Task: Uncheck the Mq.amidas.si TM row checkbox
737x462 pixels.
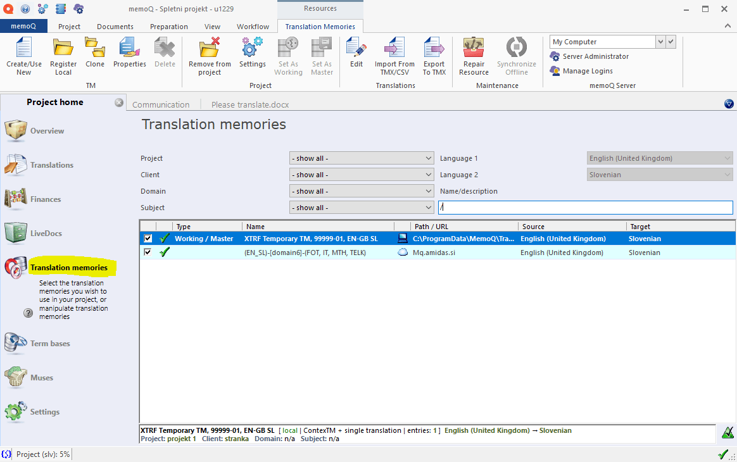Action: pos(148,253)
